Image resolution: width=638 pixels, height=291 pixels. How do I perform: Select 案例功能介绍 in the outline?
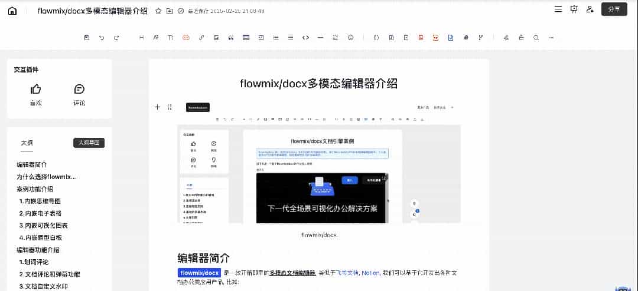point(35,189)
